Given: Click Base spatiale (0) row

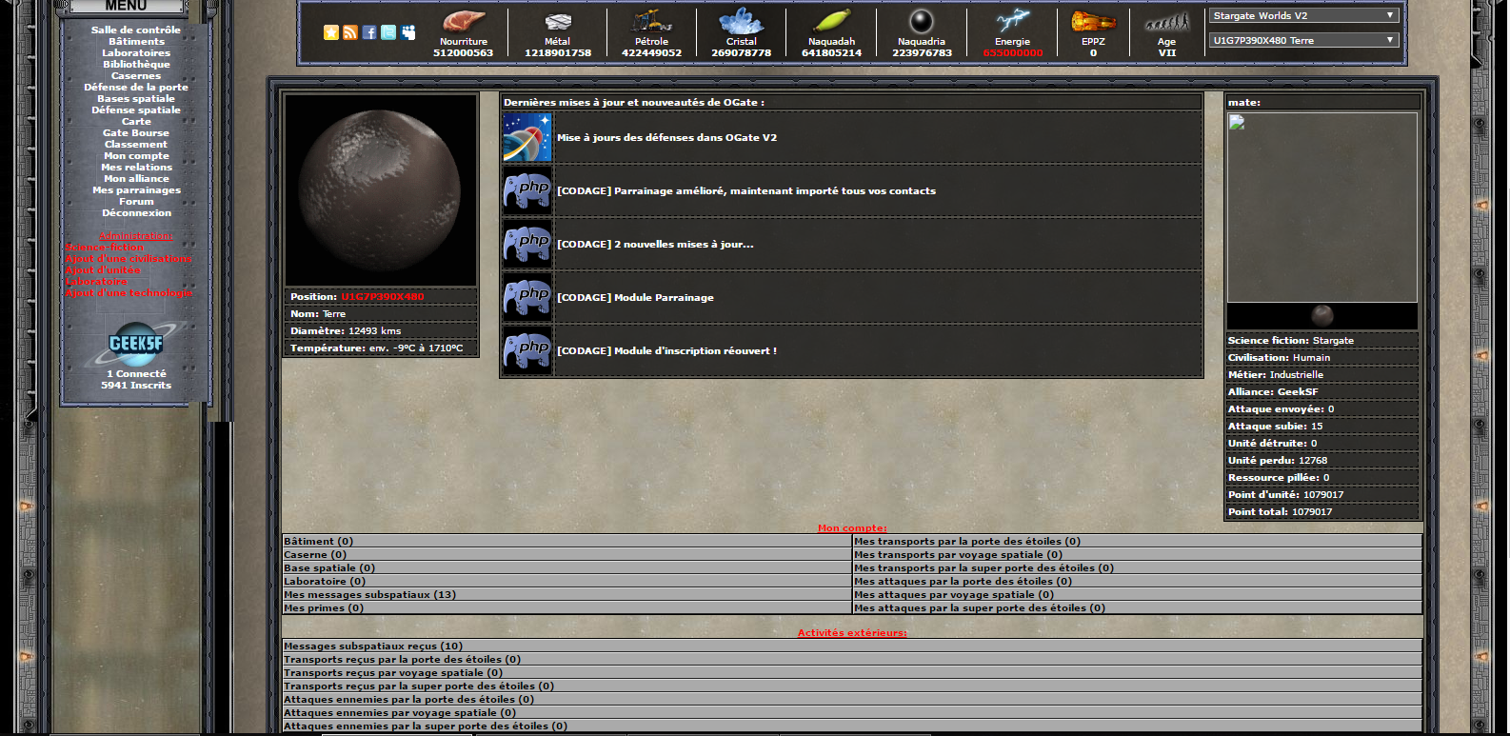Looking at the screenshot, I should click(x=566, y=567).
